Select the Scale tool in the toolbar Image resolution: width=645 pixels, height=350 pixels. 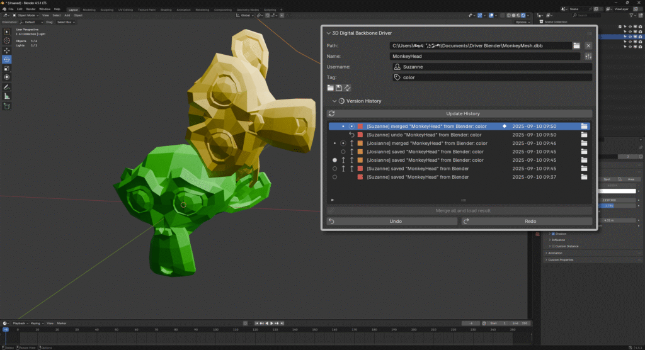[7, 68]
